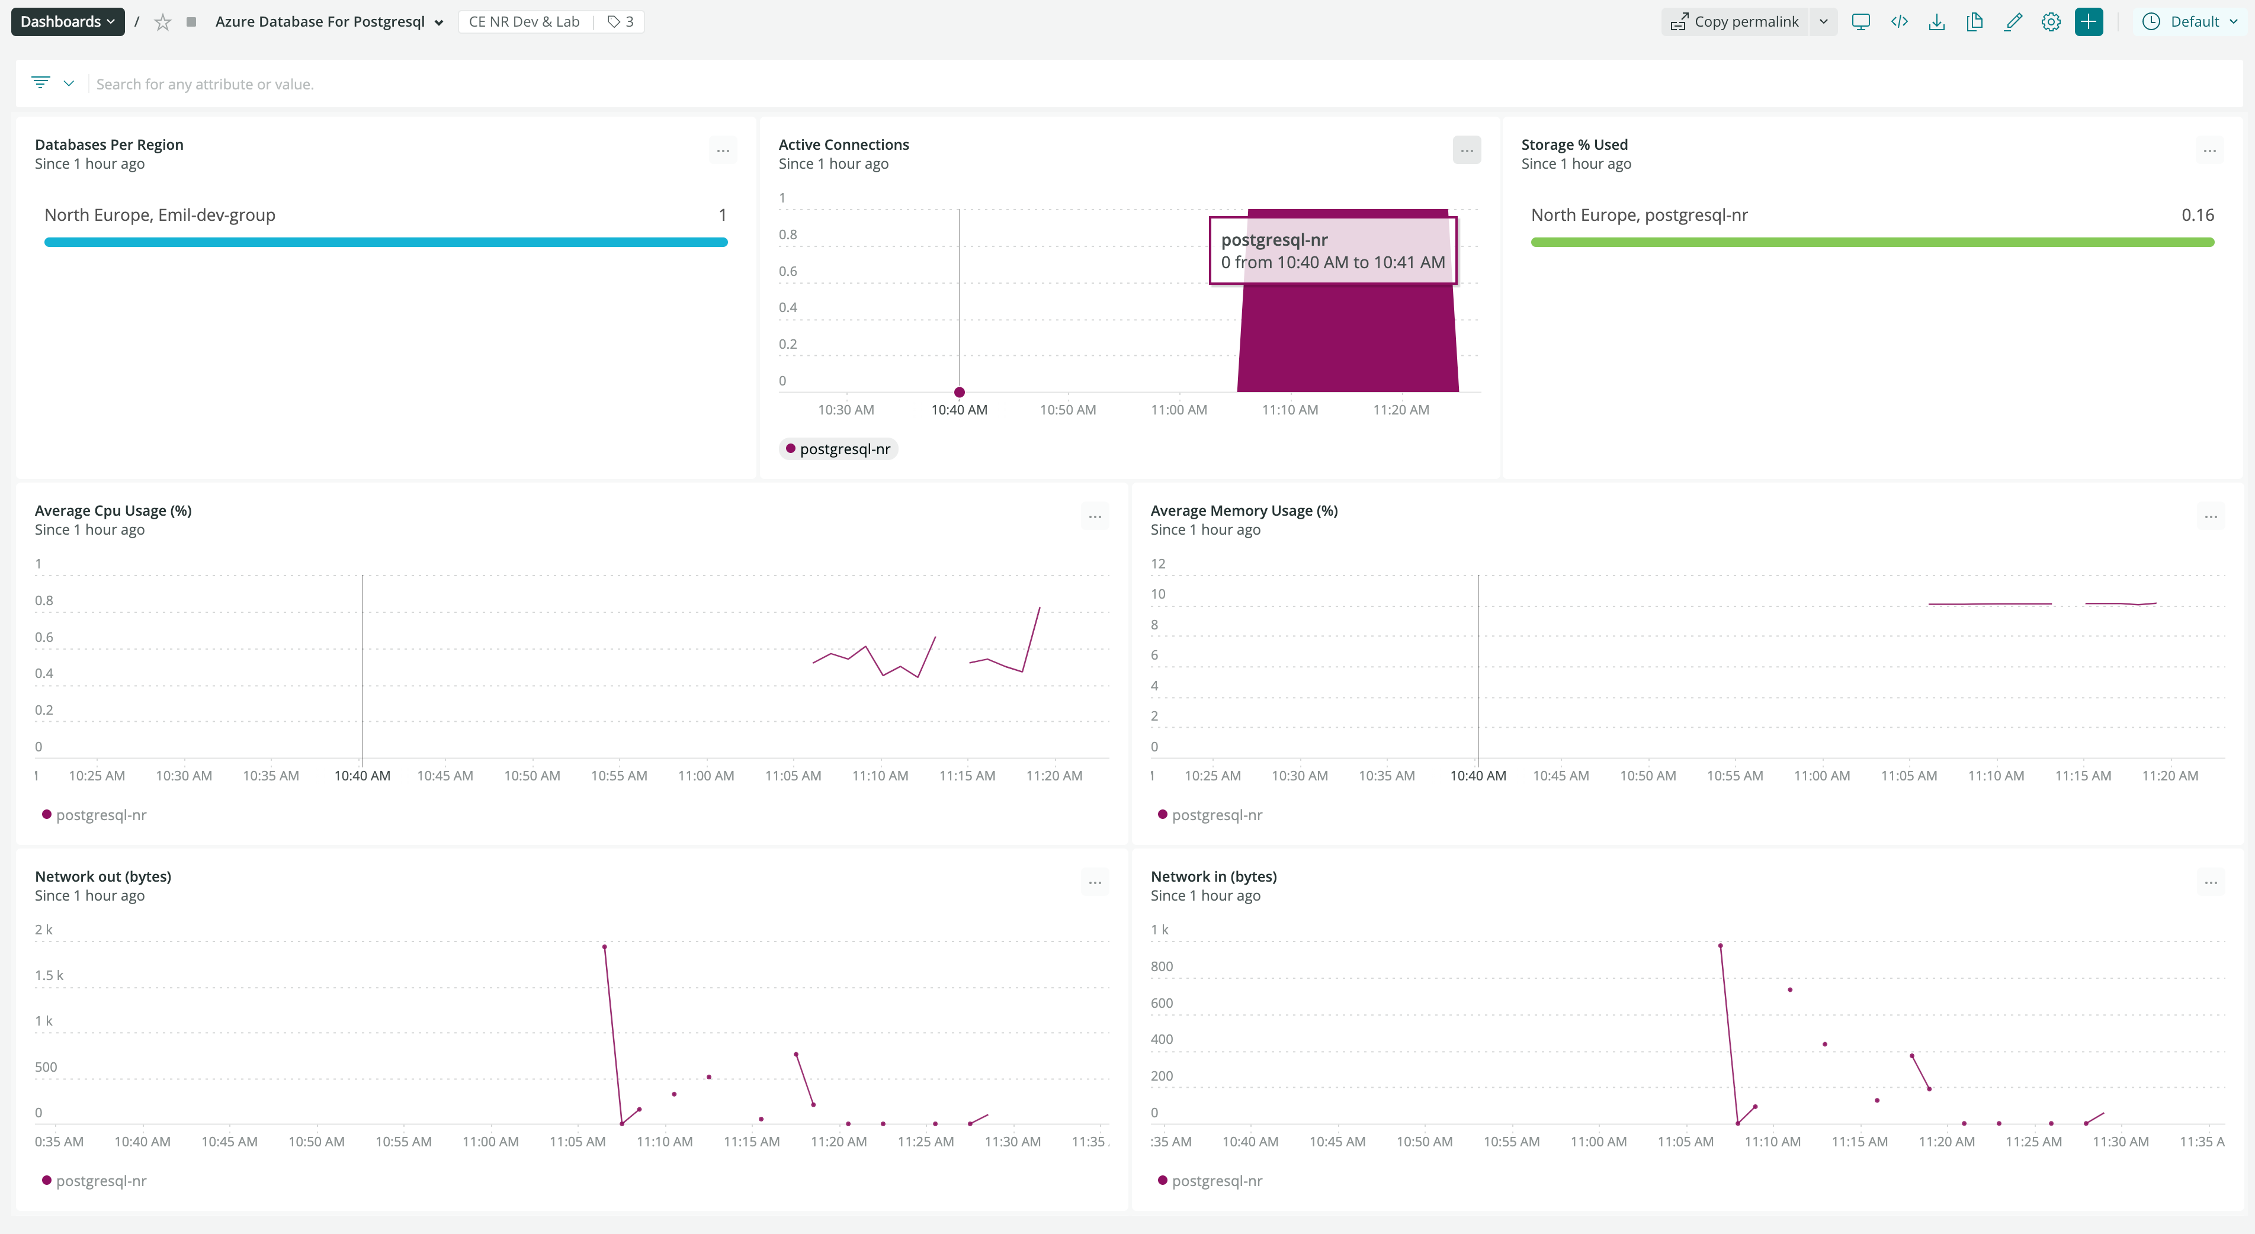The width and height of the screenshot is (2255, 1234).
Task: Open the Dashboards dropdown
Action: pos(68,22)
